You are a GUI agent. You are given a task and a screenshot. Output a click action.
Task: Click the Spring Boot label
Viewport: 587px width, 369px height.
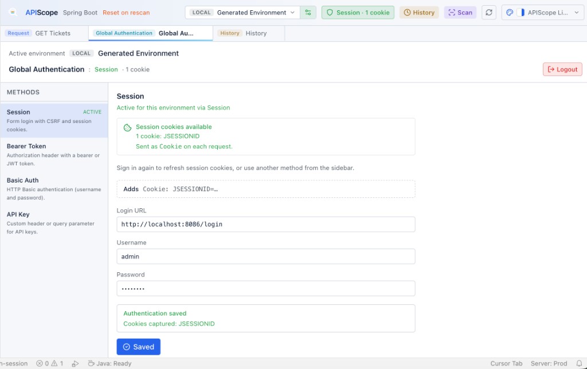tap(80, 13)
